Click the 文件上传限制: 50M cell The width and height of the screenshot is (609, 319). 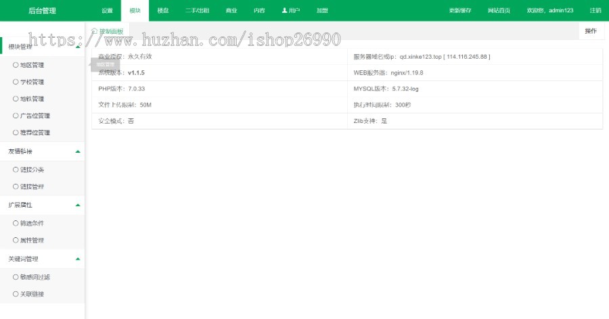click(x=219, y=105)
